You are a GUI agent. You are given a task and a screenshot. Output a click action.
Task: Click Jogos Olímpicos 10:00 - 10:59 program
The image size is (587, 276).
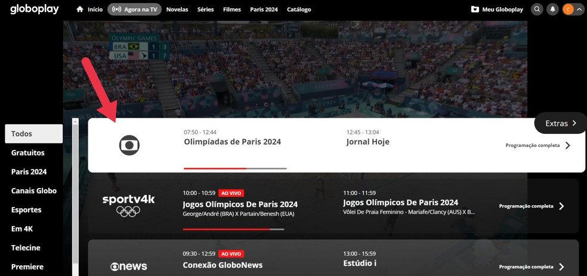tap(240, 204)
